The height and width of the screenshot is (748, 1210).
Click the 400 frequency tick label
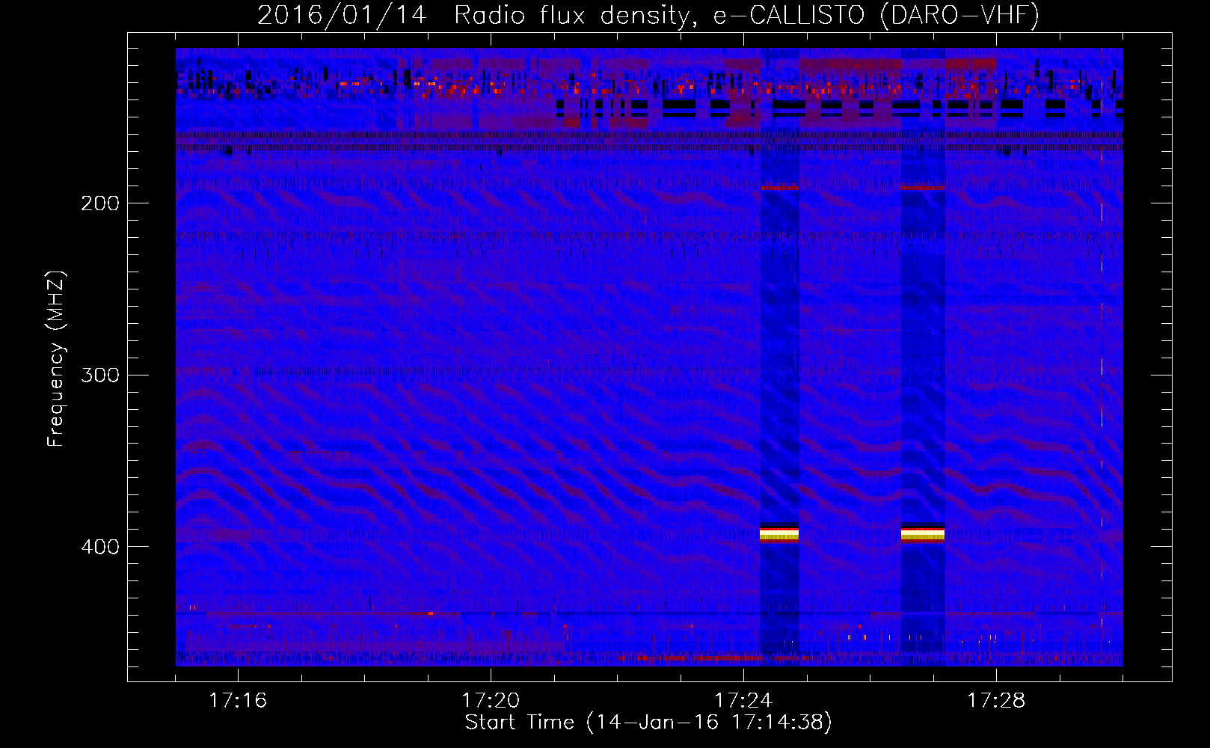click(x=100, y=547)
